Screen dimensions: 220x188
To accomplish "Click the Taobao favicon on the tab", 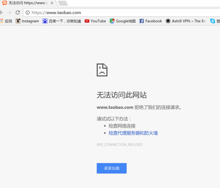I will point(5,3).
